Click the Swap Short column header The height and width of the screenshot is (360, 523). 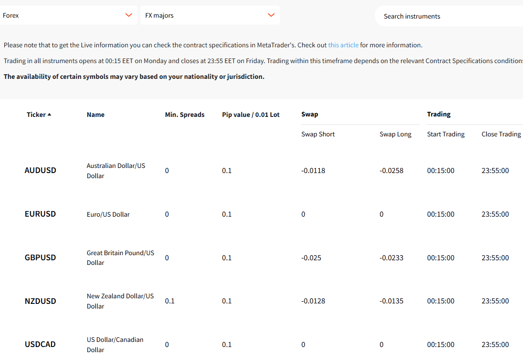coord(318,134)
